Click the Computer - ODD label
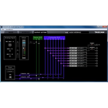The height and width of the screenshot is (108, 108). point(25,73)
